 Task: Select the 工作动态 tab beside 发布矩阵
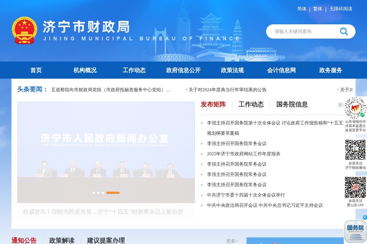(251, 104)
